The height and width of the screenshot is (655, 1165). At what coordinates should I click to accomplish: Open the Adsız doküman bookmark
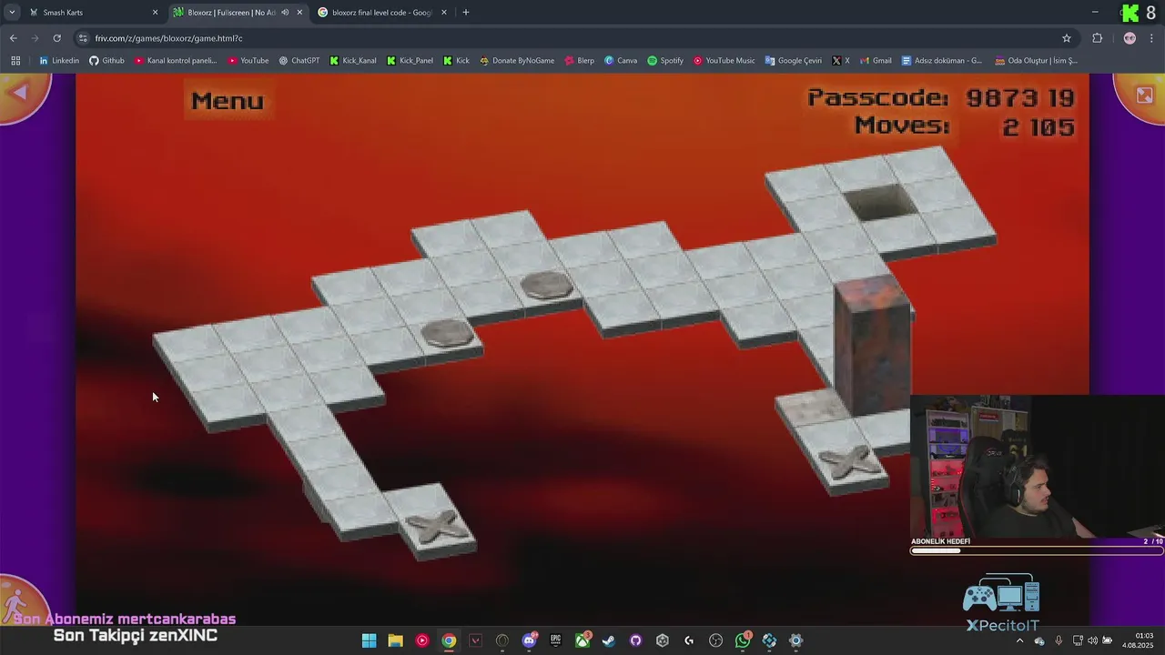tap(941, 61)
